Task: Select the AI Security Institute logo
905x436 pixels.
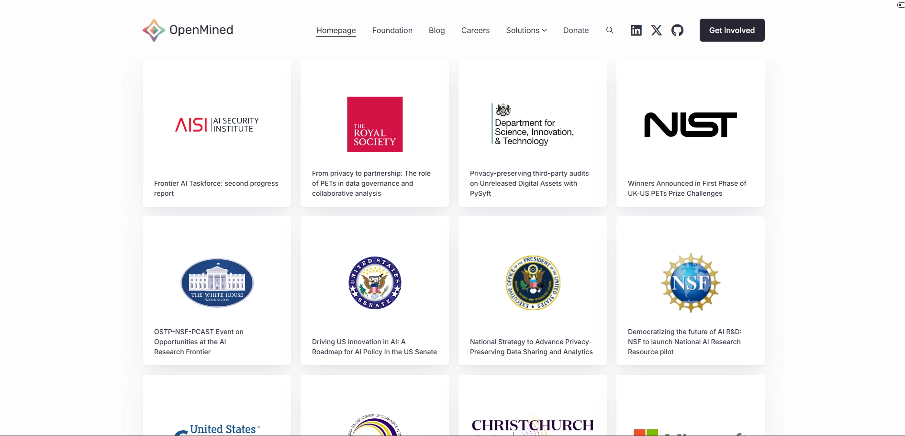Action: point(217,124)
